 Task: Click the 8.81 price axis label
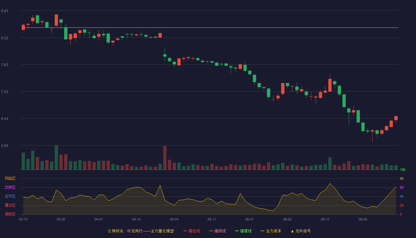4,11
